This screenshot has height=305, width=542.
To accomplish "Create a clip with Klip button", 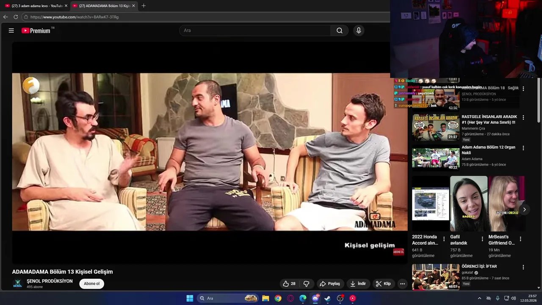I will pos(383,284).
